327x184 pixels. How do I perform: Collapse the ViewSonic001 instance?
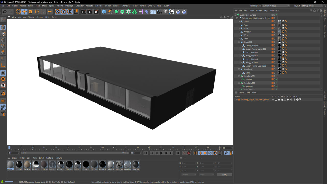239,76
